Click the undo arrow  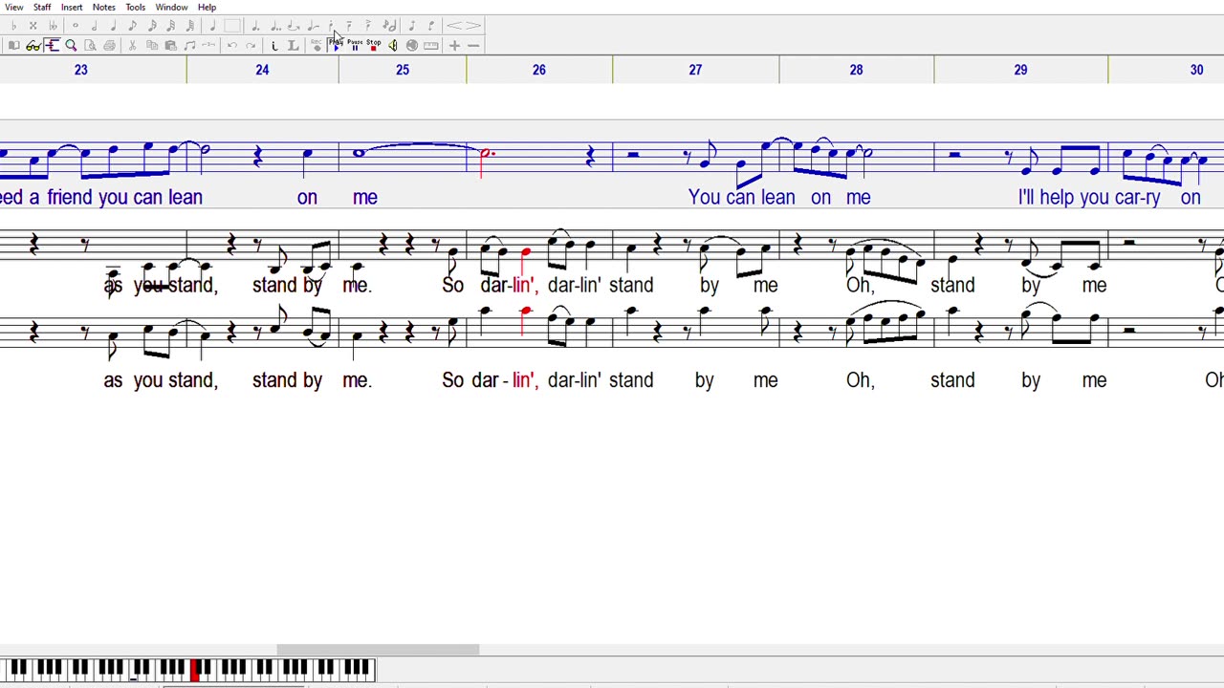[232, 45]
